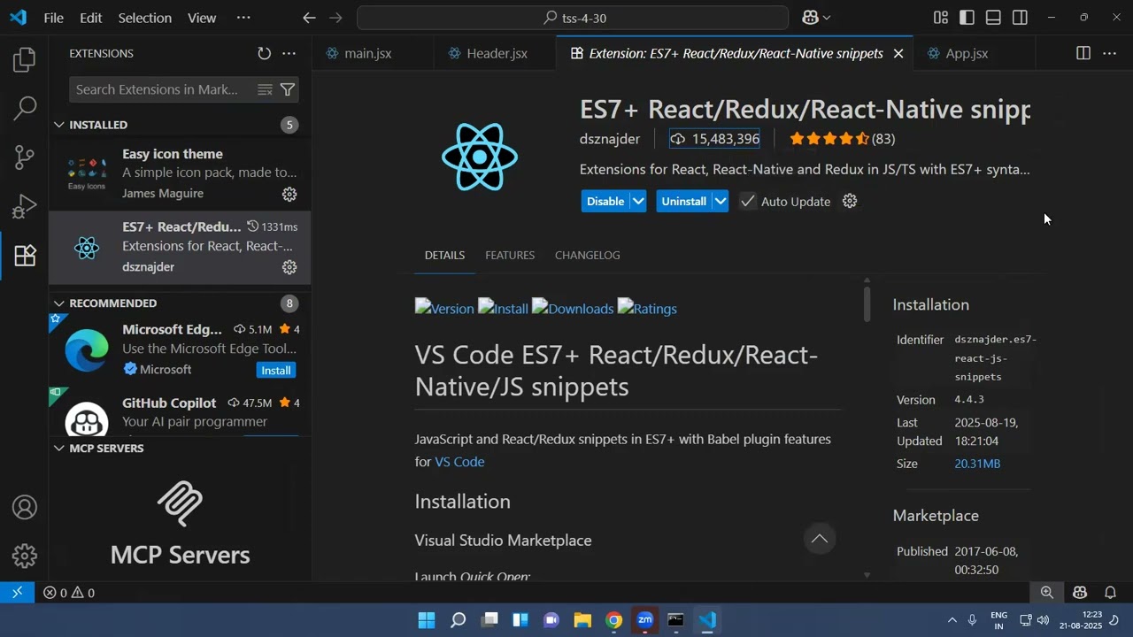Collapse the MCP SERVERS section
The height and width of the screenshot is (637, 1133).
click(59, 449)
